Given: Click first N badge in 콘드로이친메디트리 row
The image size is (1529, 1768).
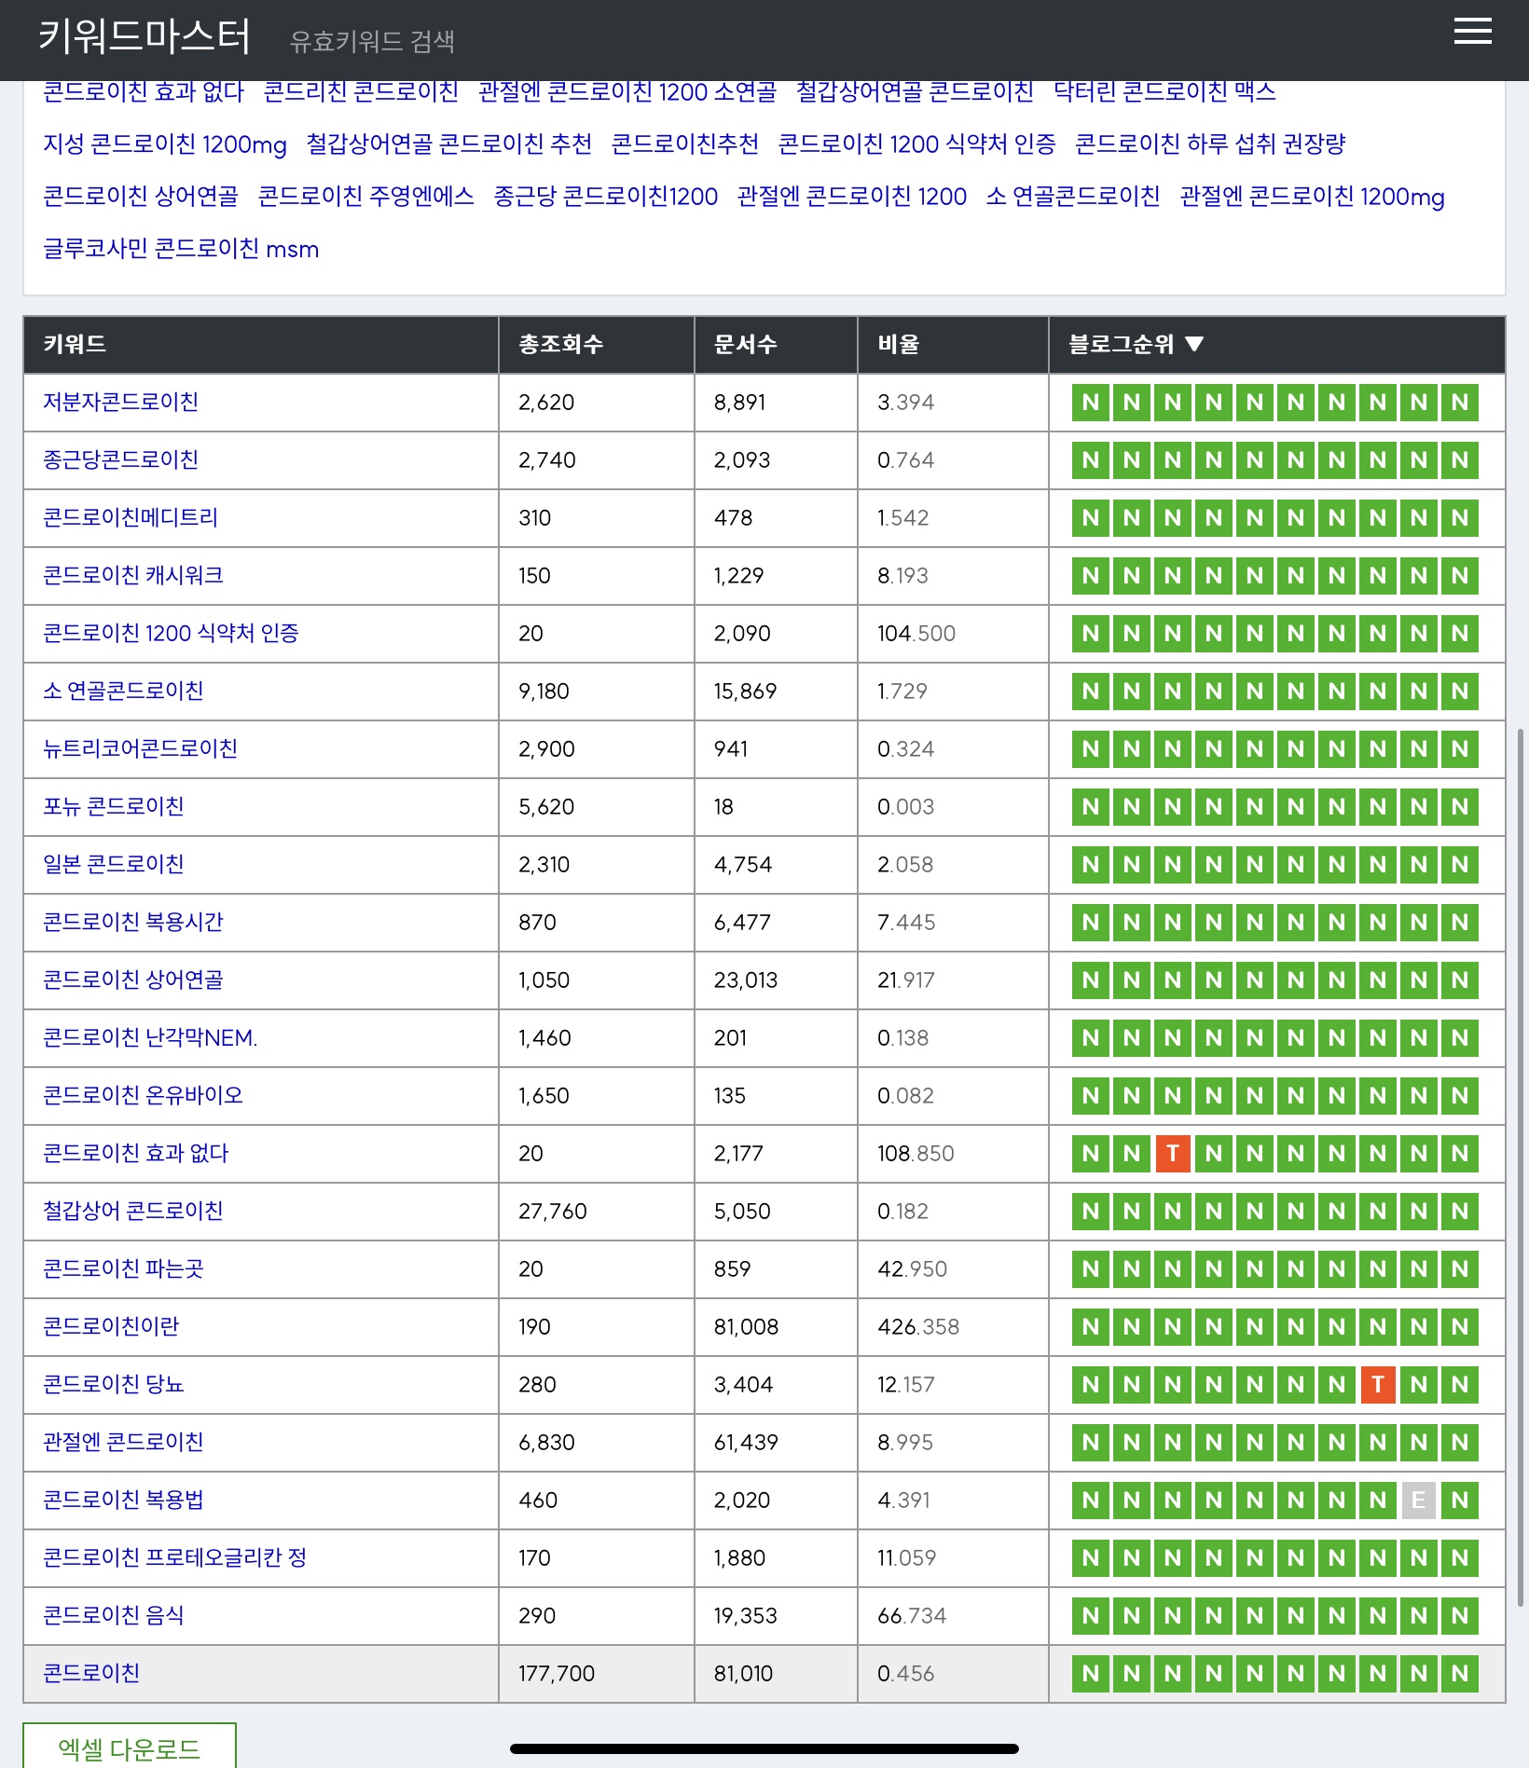Looking at the screenshot, I should (x=1091, y=518).
